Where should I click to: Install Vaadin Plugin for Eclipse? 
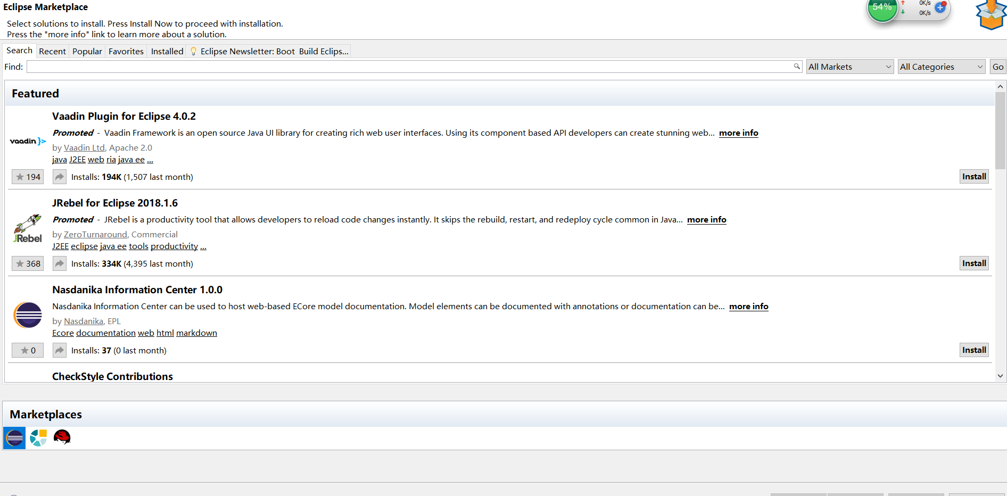974,177
